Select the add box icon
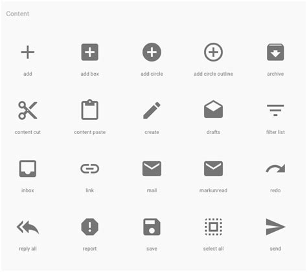Viewport: 307px width, 272px height. [90, 52]
